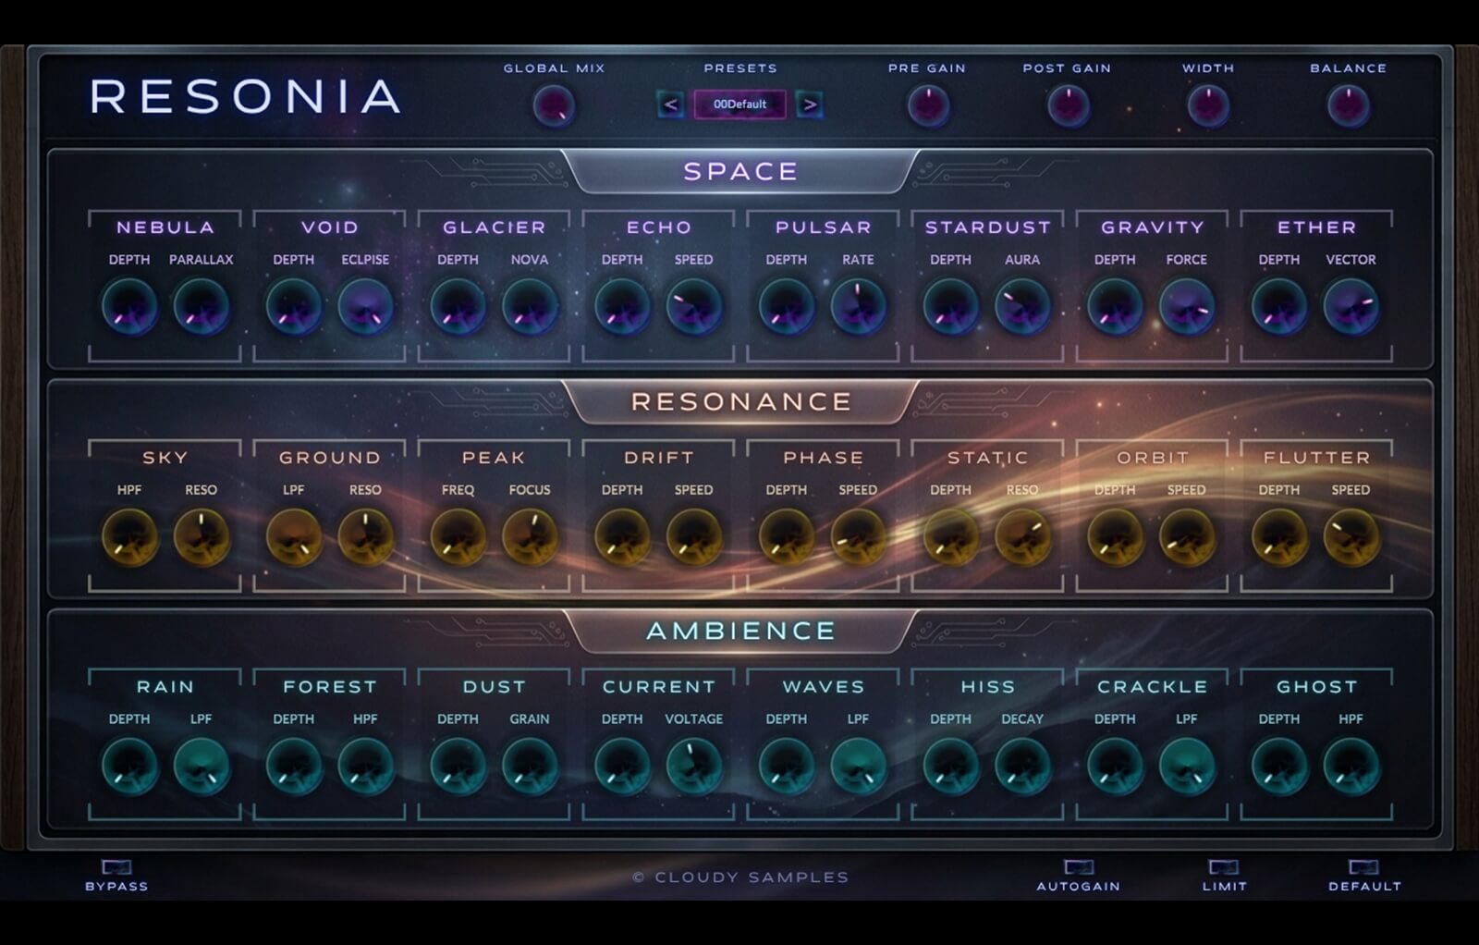Click the Waves LPF knob

click(858, 767)
